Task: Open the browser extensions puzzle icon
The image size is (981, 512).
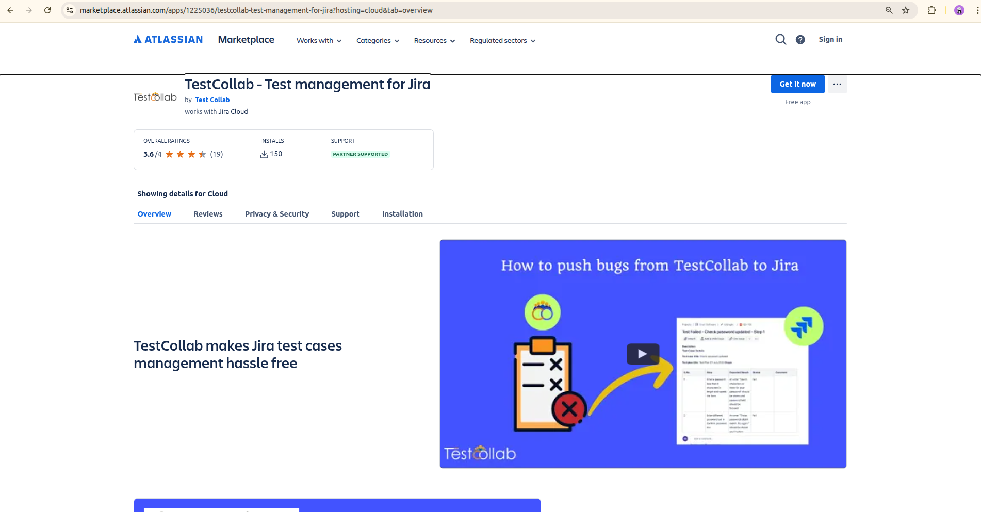Action: click(x=931, y=10)
